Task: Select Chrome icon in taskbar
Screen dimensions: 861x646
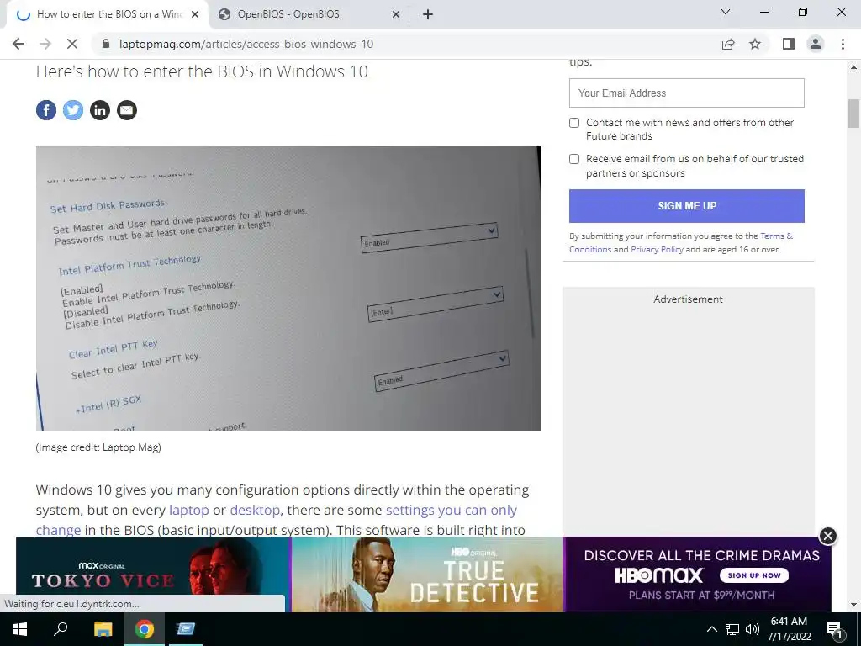Action: 145,629
